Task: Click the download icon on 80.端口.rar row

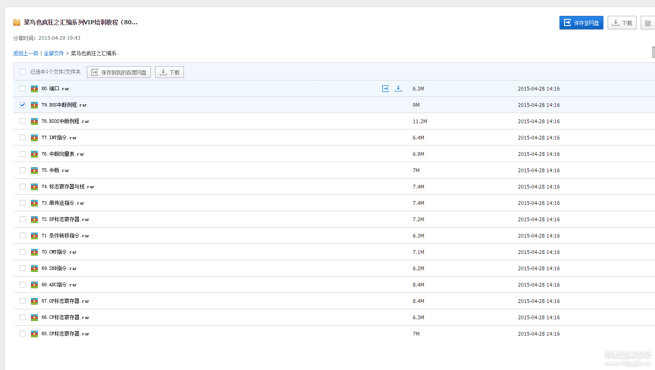Action: click(x=398, y=88)
